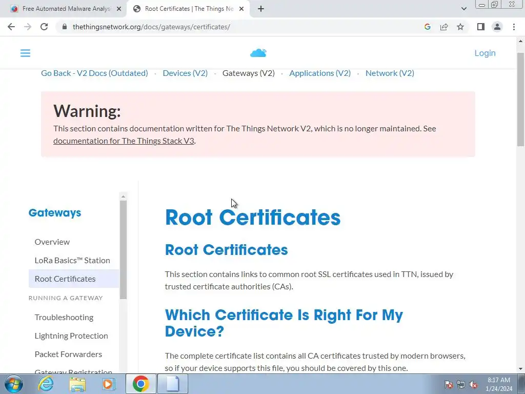
Task: Click The Things Network cloud logo
Action: tap(258, 53)
